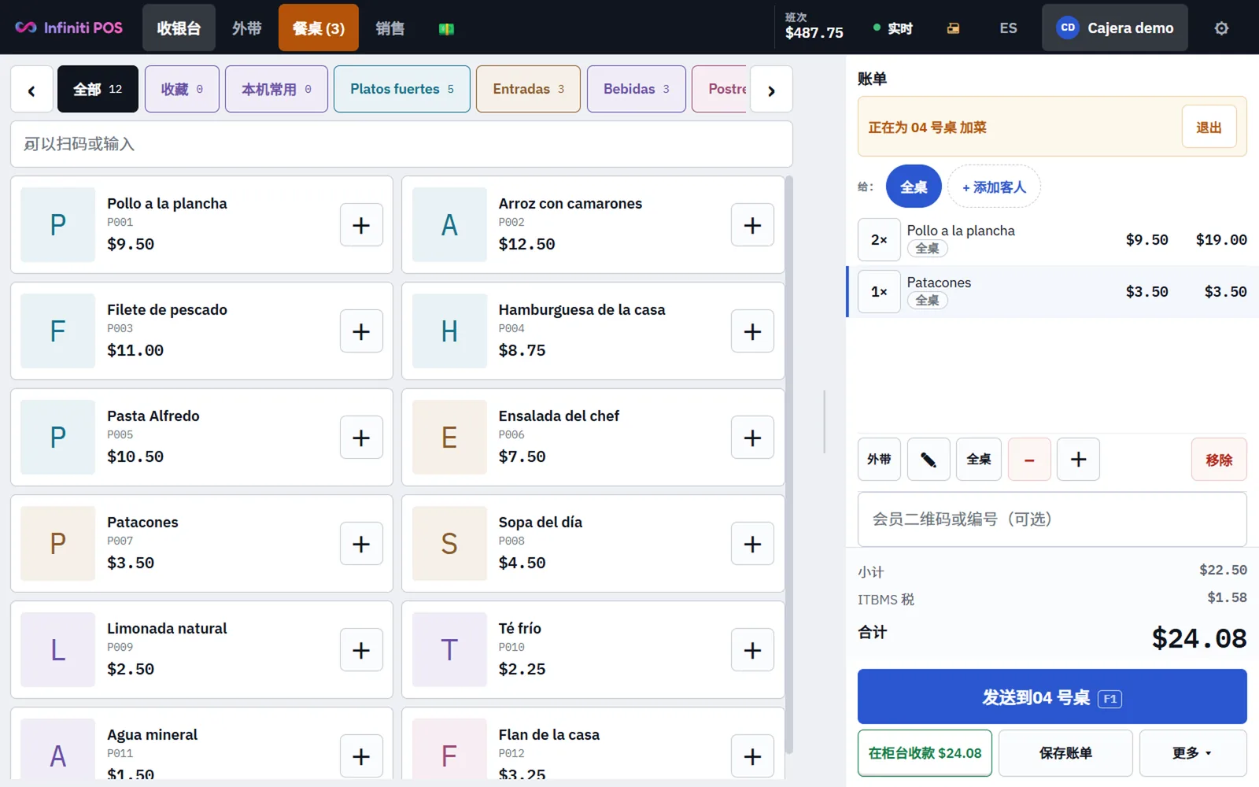The height and width of the screenshot is (787, 1259).
Task: Add Limonada natural with plus
Action: [361, 650]
